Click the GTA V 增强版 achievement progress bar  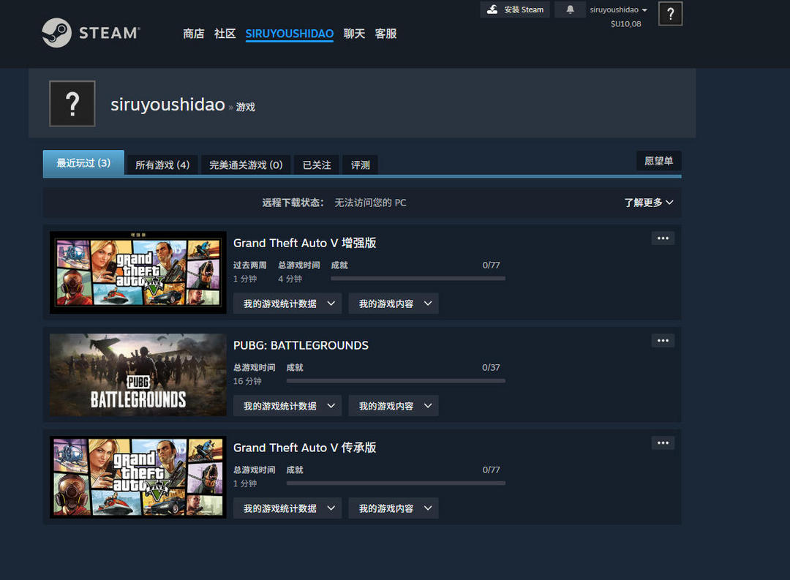point(418,279)
